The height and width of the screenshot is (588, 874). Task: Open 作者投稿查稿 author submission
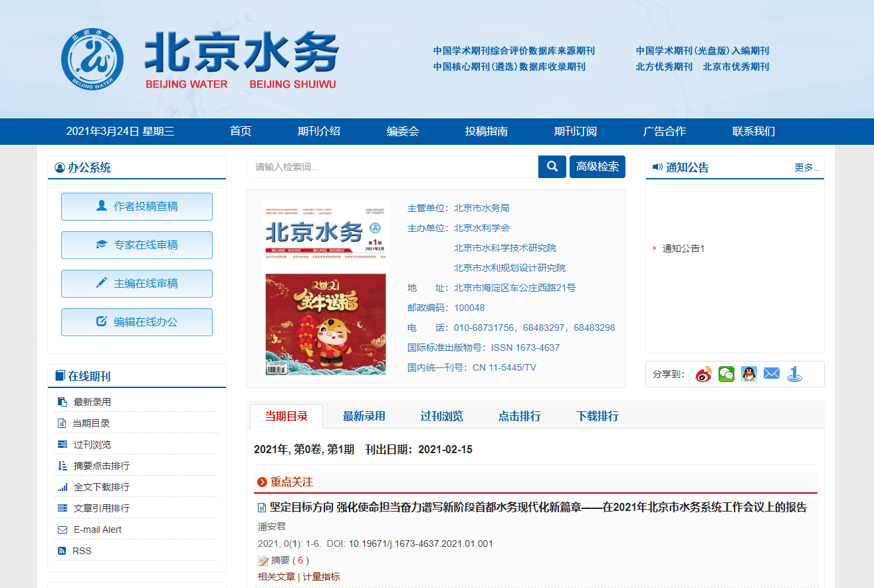(x=137, y=207)
